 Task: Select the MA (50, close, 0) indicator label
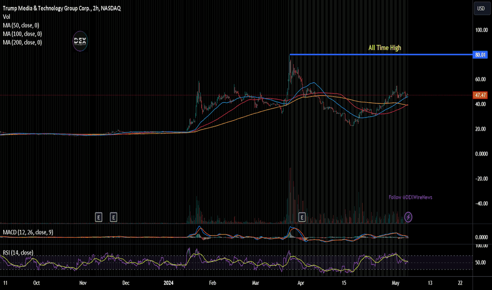[21, 25]
